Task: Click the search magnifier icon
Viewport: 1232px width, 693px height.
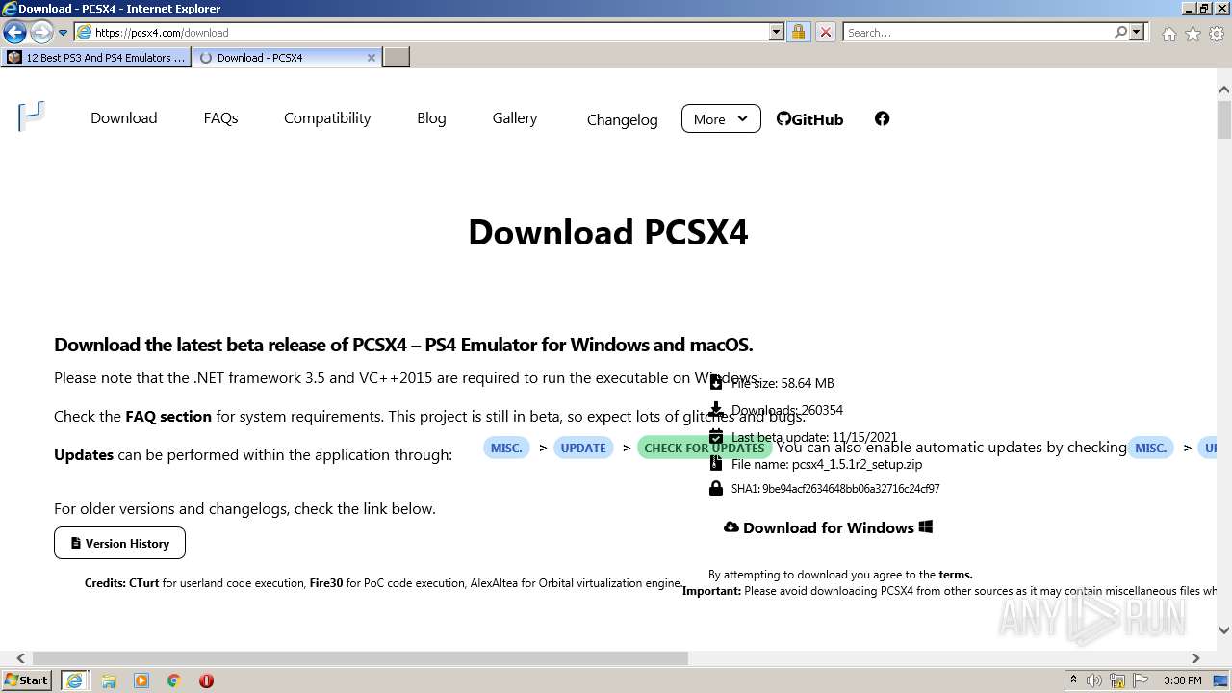Action: click(1120, 32)
